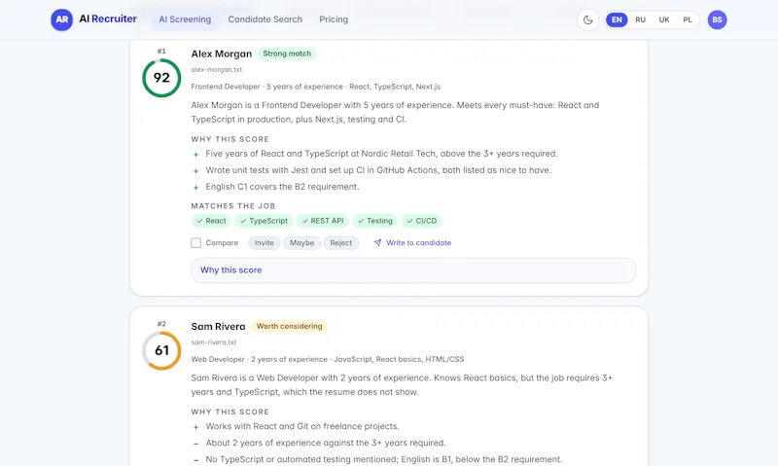Viewport: 778px width, 466px height.
Task: Click the sam-rivera.txt file name
Action: pyautogui.click(x=213, y=341)
